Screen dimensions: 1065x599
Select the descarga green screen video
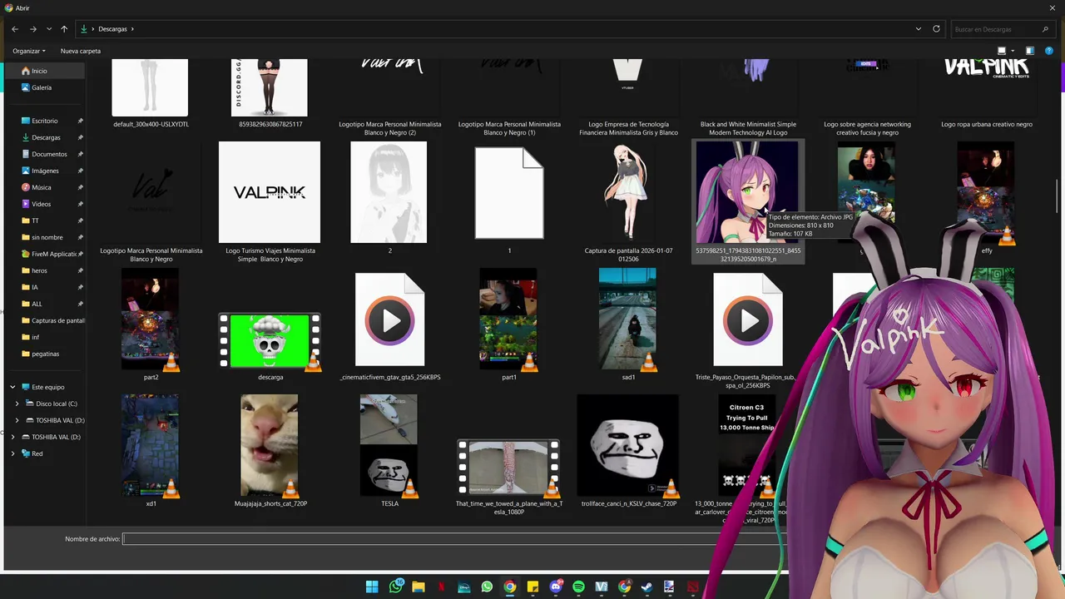[270, 340]
